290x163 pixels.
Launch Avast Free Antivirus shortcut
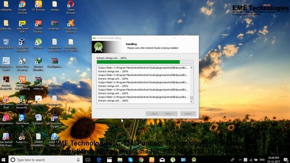pos(71,26)
